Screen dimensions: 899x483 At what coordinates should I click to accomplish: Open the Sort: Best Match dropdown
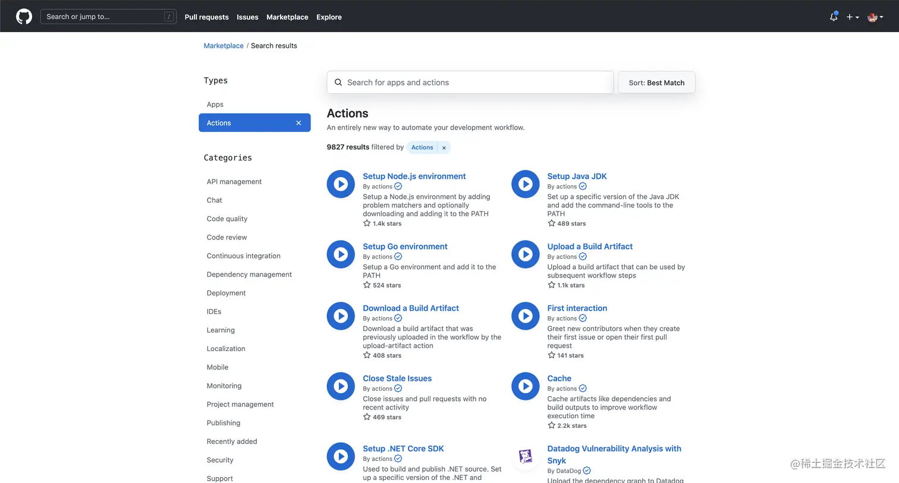click(x=656, y=83)
